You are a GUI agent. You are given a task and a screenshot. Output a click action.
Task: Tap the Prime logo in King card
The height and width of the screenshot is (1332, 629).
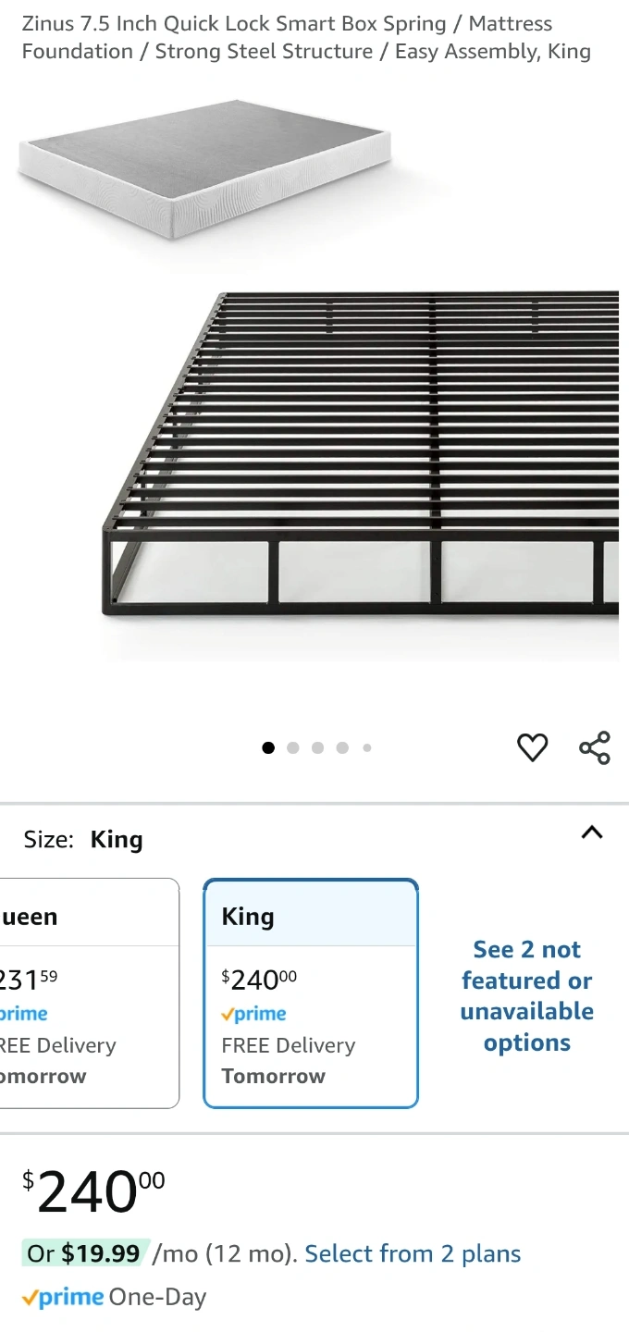(x=254, y=1014)
